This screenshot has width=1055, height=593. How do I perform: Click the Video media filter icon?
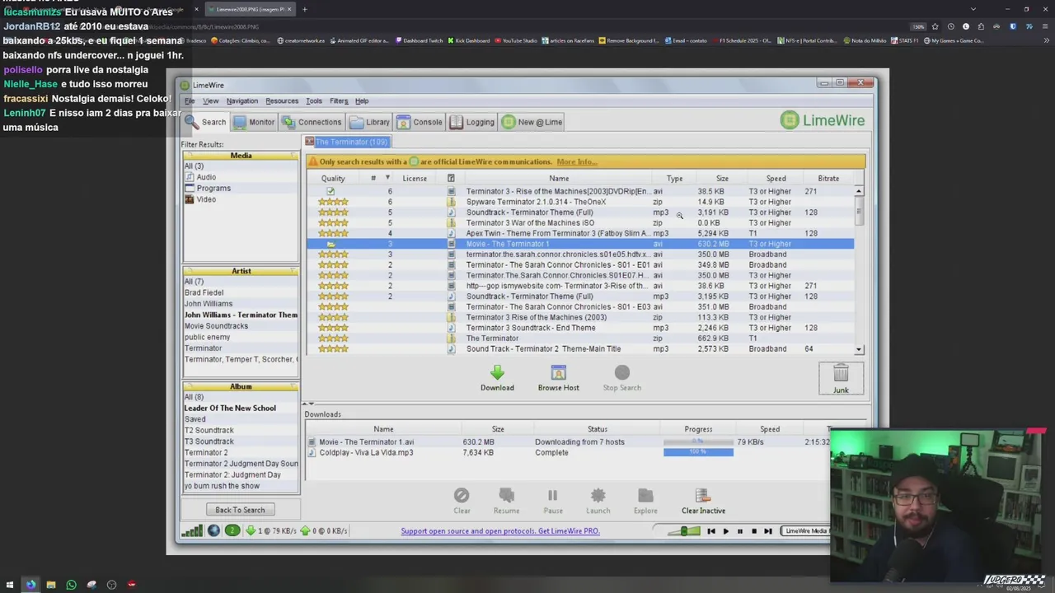pyautogui.click(x=190, y=199)
